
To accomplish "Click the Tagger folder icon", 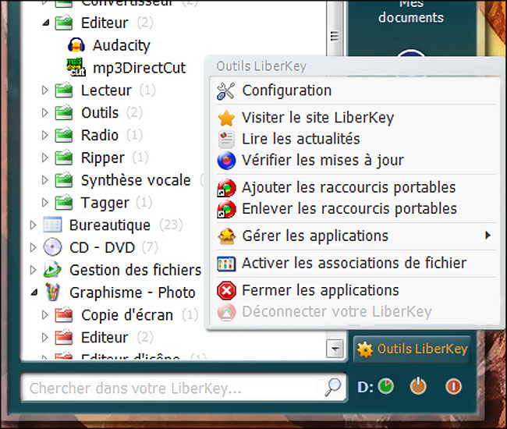I will click(x=64, y=202).
